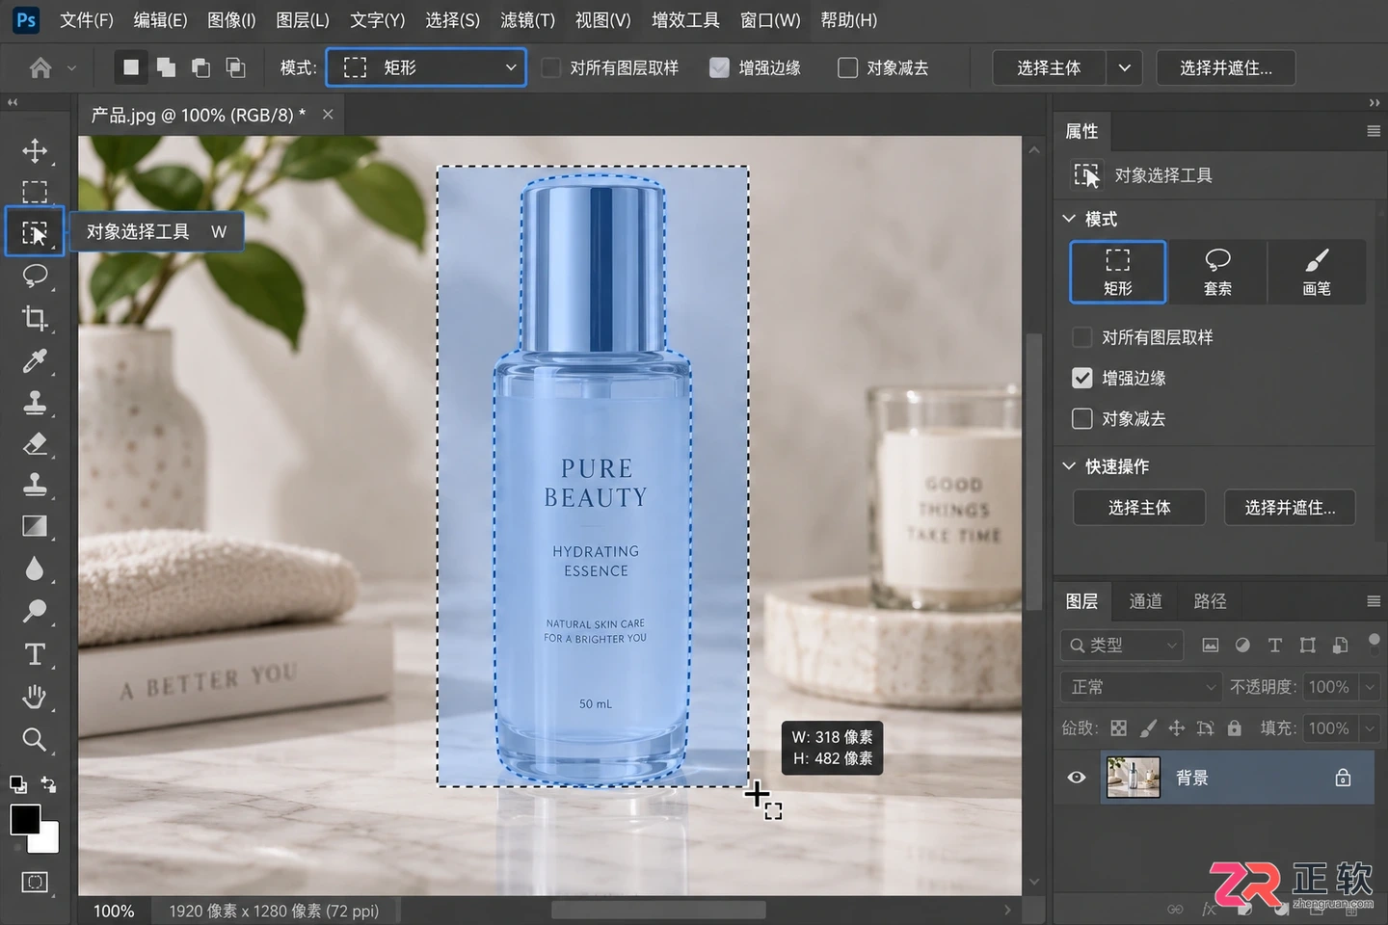Check 对象减去 in Properties panel

pos(1082,418)
